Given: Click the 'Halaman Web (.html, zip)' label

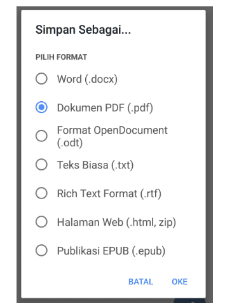Looking at the screenshot, I should click(x=116, y=223).
